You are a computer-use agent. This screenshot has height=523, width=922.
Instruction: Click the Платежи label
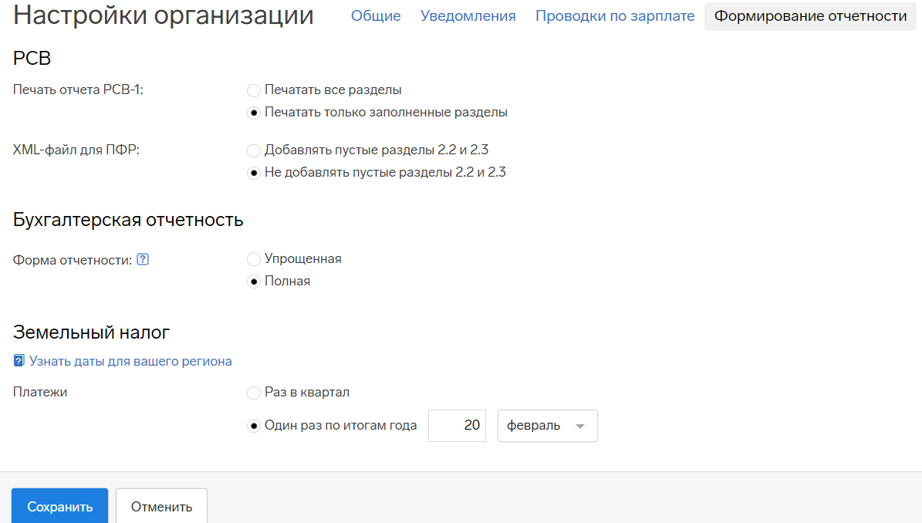coord(40,392)
